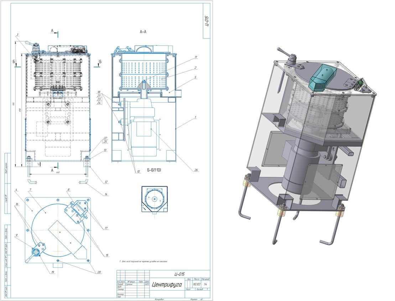Click callout number 15
This screenshot has height=301, width=395.
[107, 255]
